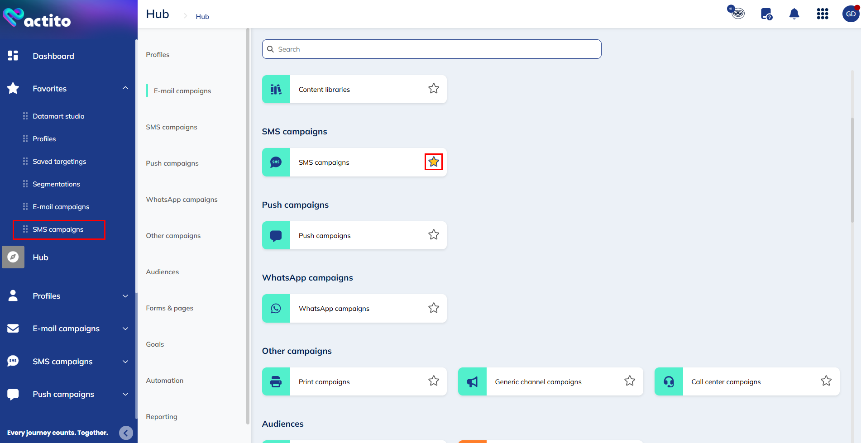Click the Hub breadcrumb link
Viewport: 861px width, 443px height.
coord(202,16)
